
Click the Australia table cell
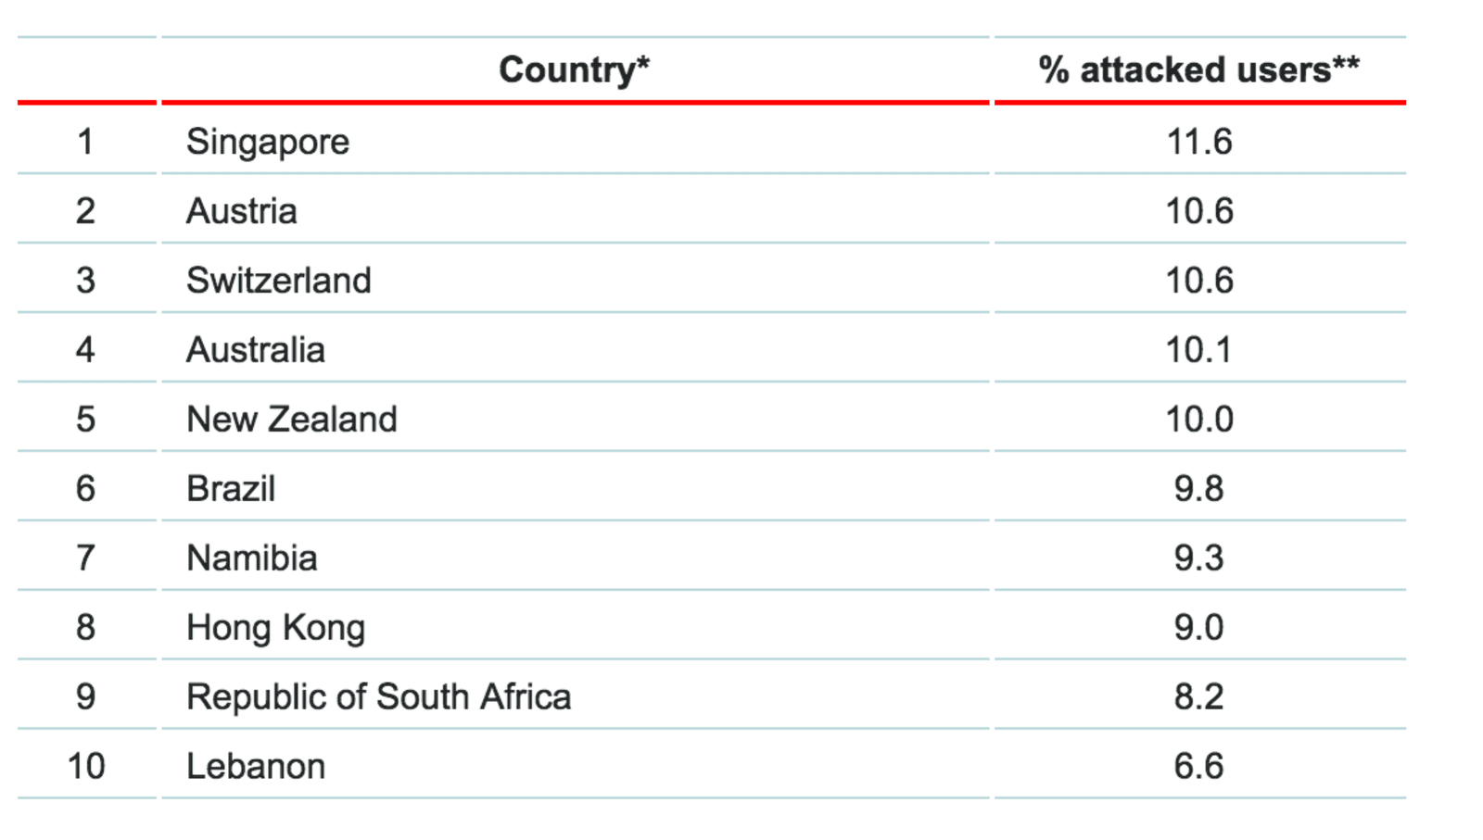(256, 350)
